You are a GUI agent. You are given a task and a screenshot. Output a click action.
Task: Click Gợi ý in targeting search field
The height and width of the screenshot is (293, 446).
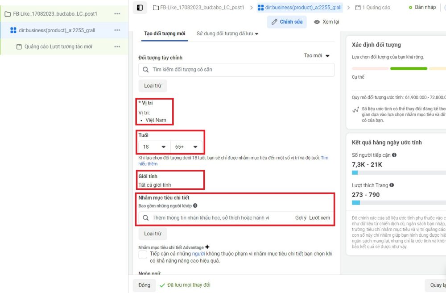[301, 218]
